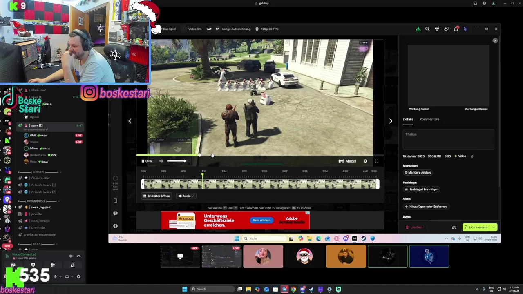Viewport: 523px width, 294px height.
Task: Go to next clip arrow
Action: 391,121
